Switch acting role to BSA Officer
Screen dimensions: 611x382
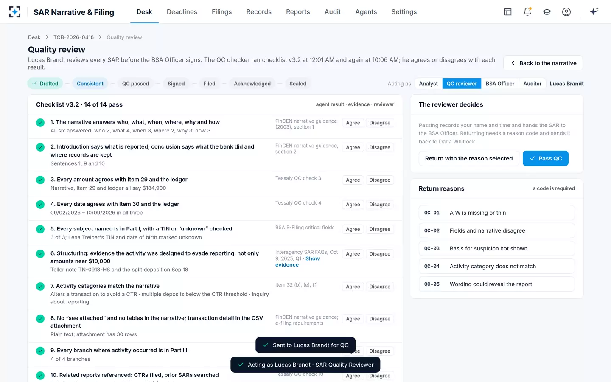click(x=500, y=84)
